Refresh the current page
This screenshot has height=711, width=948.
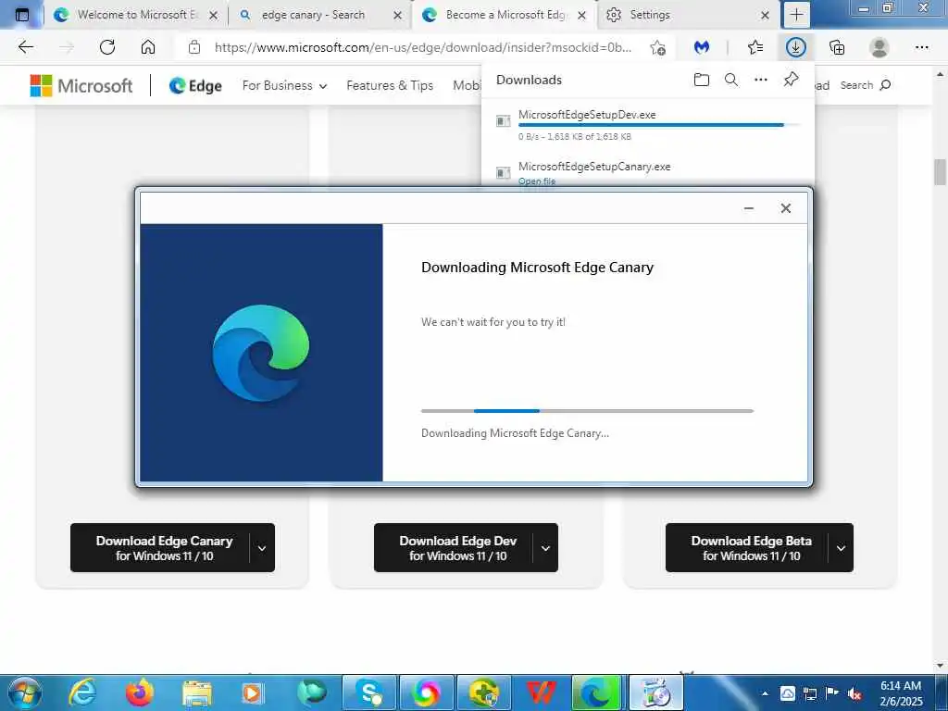(107, 47)
